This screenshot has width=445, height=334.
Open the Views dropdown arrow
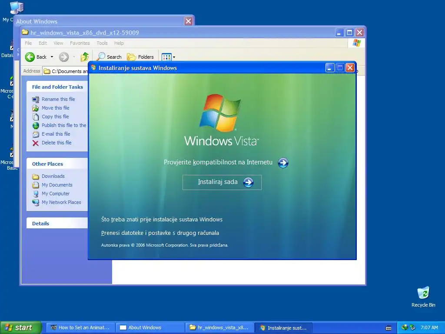[174, 57]
